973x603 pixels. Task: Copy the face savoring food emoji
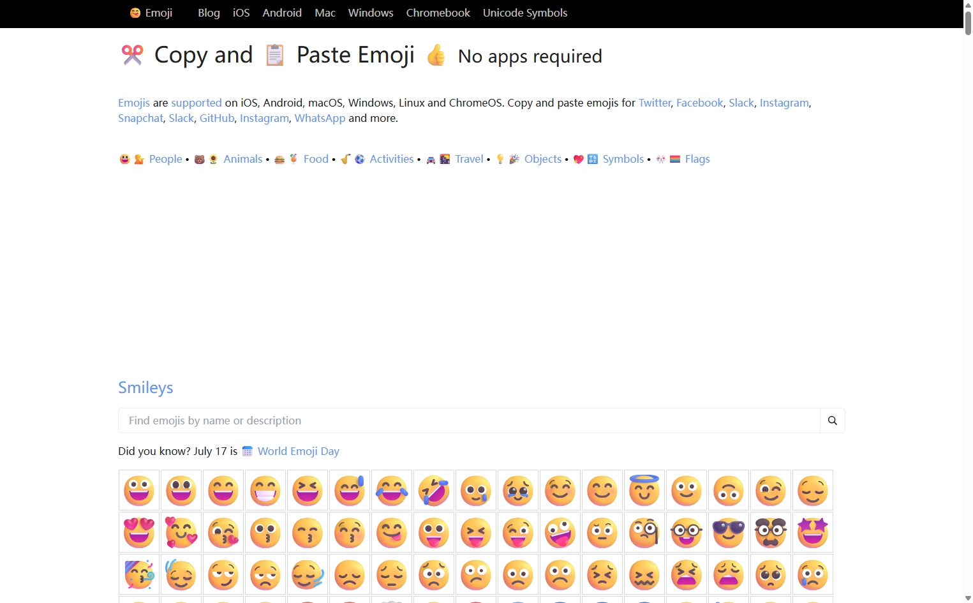(392, 533)
